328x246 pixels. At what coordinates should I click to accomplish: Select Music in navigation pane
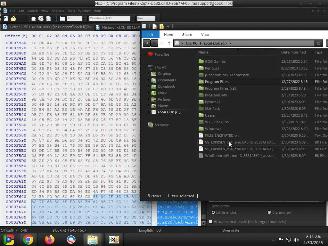tap(162, 93)
